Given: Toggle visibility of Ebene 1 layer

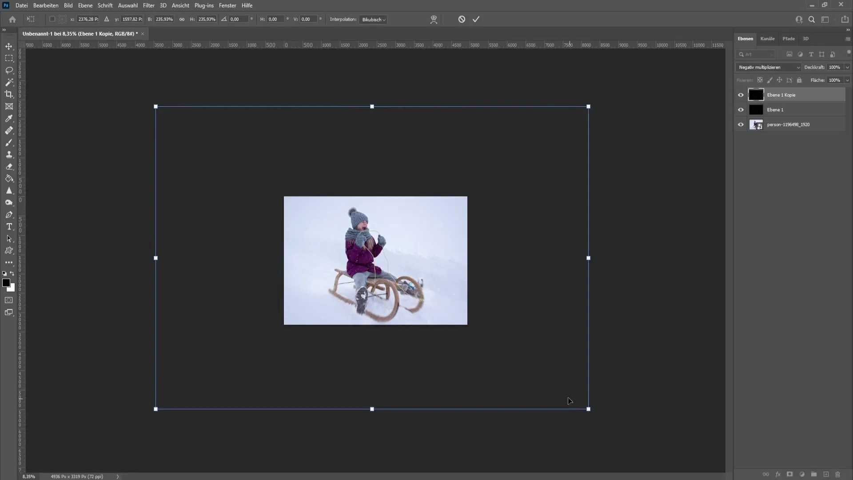Looking at the screenshot, I should (x=741, y=110).
